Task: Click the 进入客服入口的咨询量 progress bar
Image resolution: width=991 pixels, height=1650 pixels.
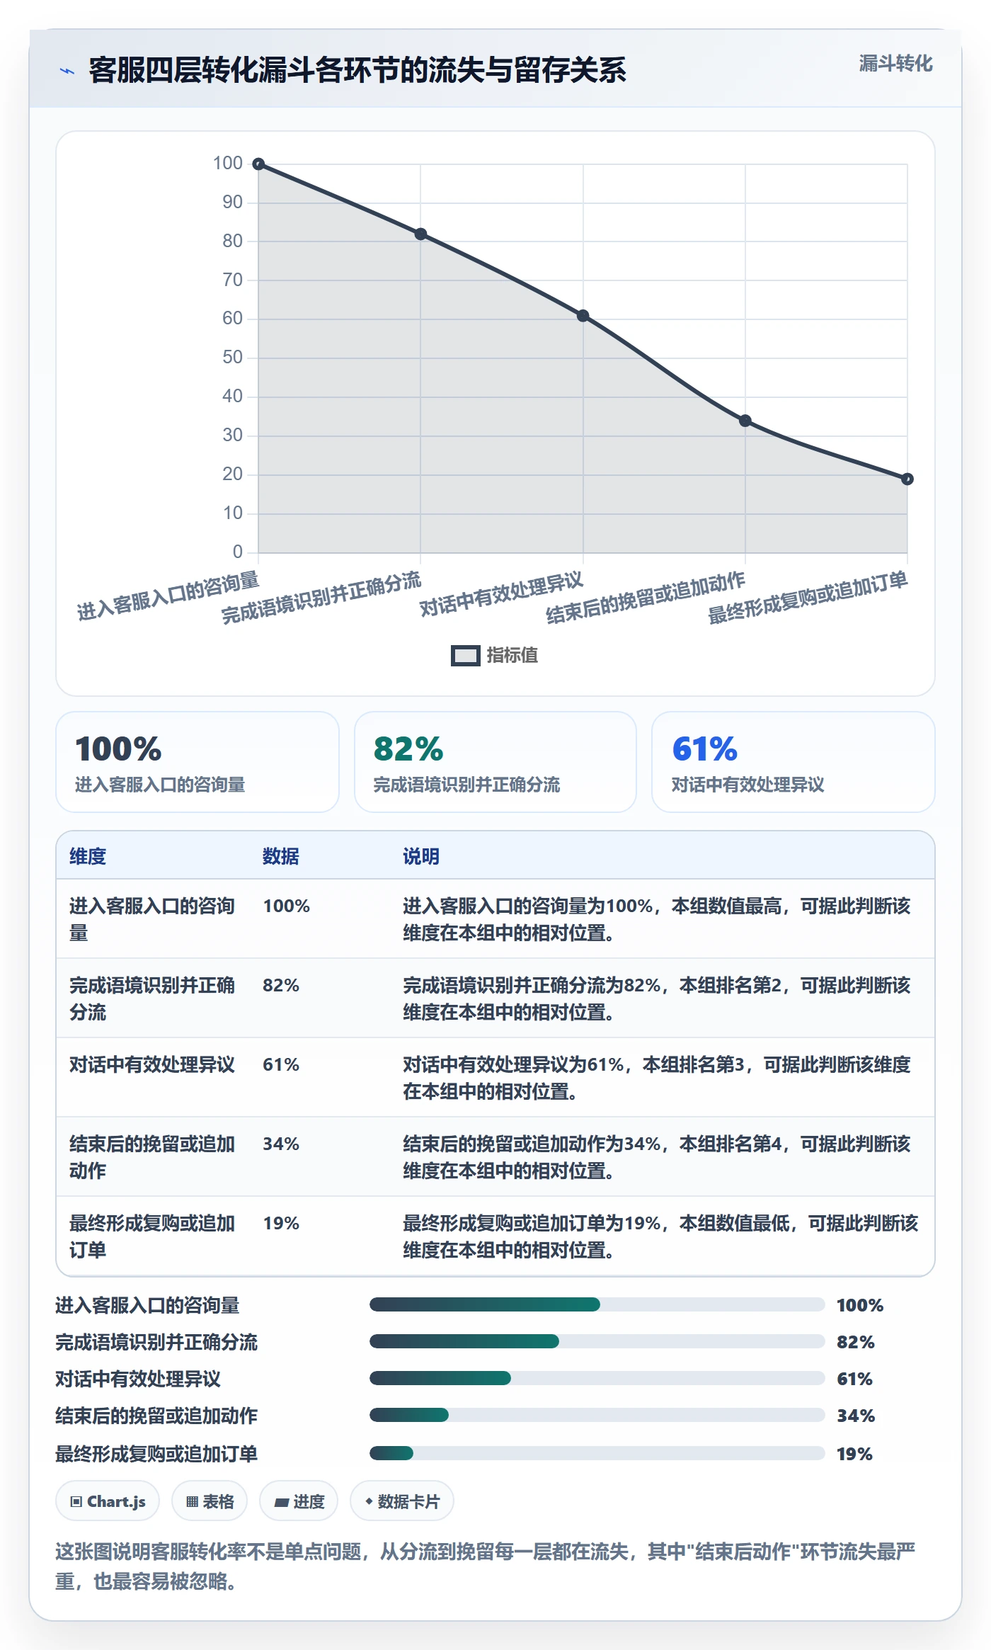Action: 597,1304
